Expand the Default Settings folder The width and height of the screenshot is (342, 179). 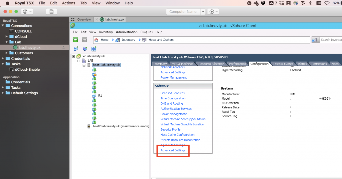click(x=3, y=93)
